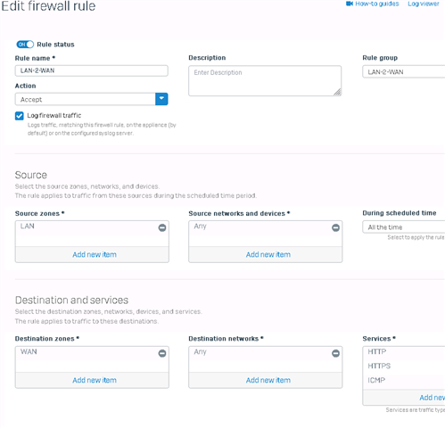Remove WAN from Destination zones
The height and width of the screenshot is (428, 445).
coord(162,353)
